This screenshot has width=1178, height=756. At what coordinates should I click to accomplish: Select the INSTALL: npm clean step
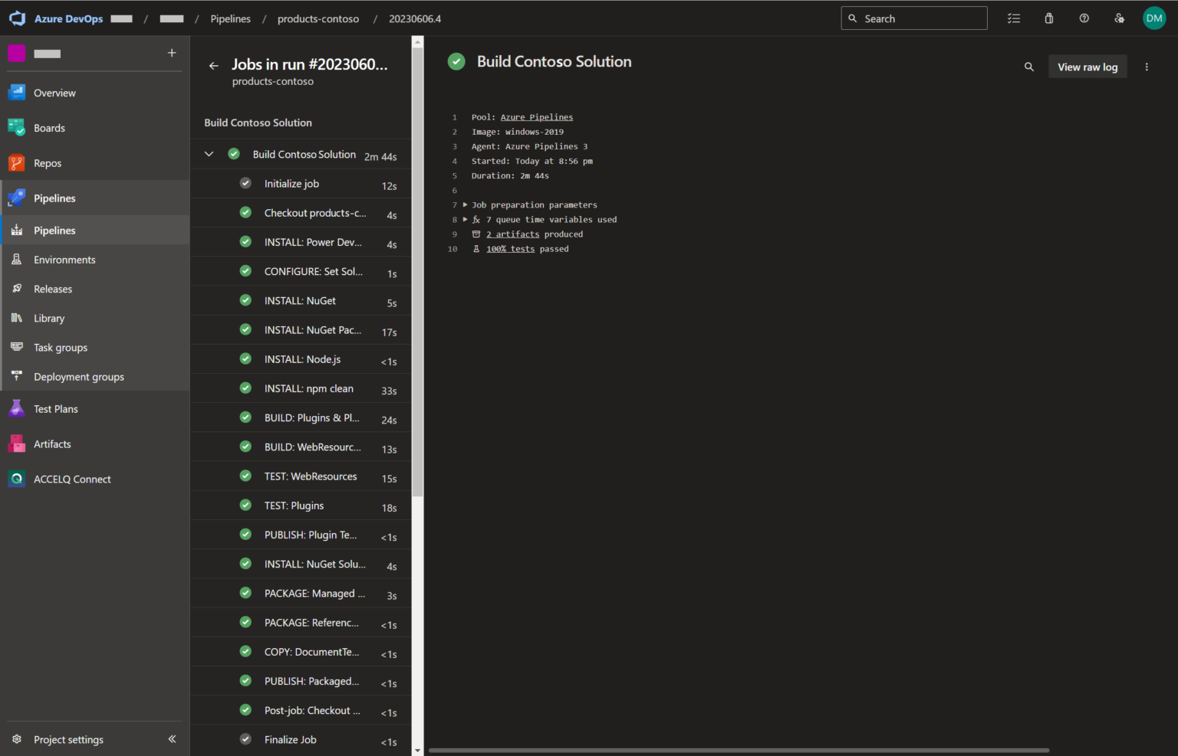[301, 388]
